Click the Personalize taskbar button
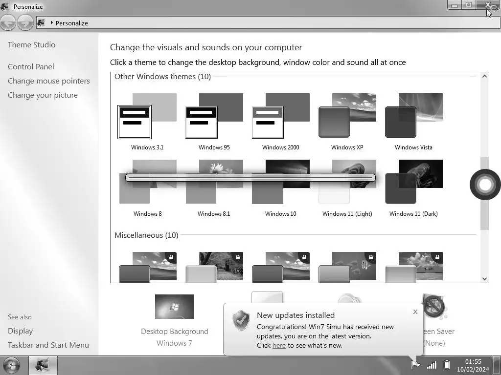The height and width of the screenshot is (375, 501). tap(43, 365)
